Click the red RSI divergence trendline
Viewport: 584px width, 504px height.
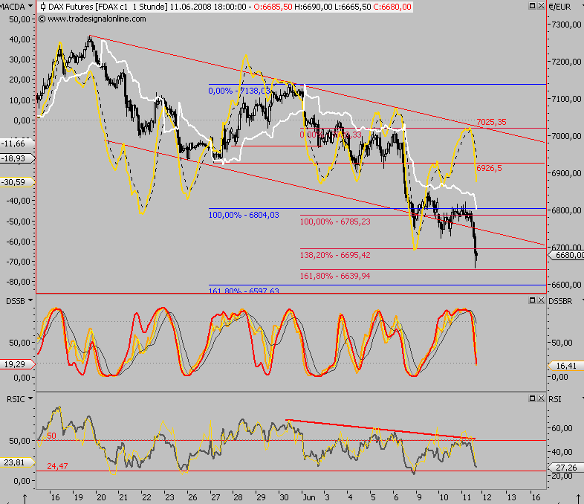point(380,429)
